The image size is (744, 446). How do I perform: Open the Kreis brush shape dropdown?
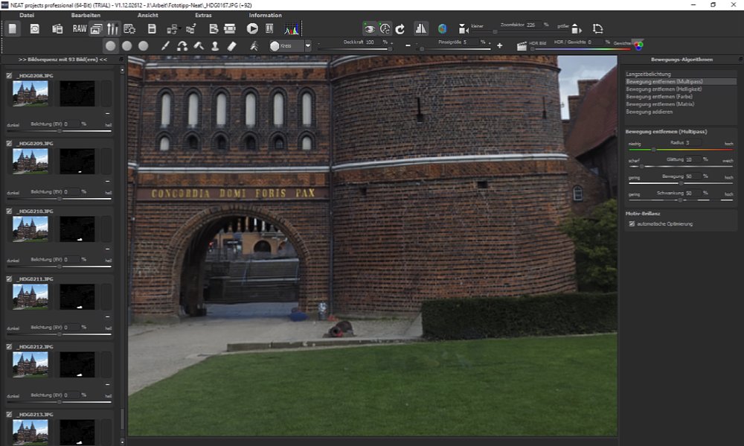pos(308,46)
